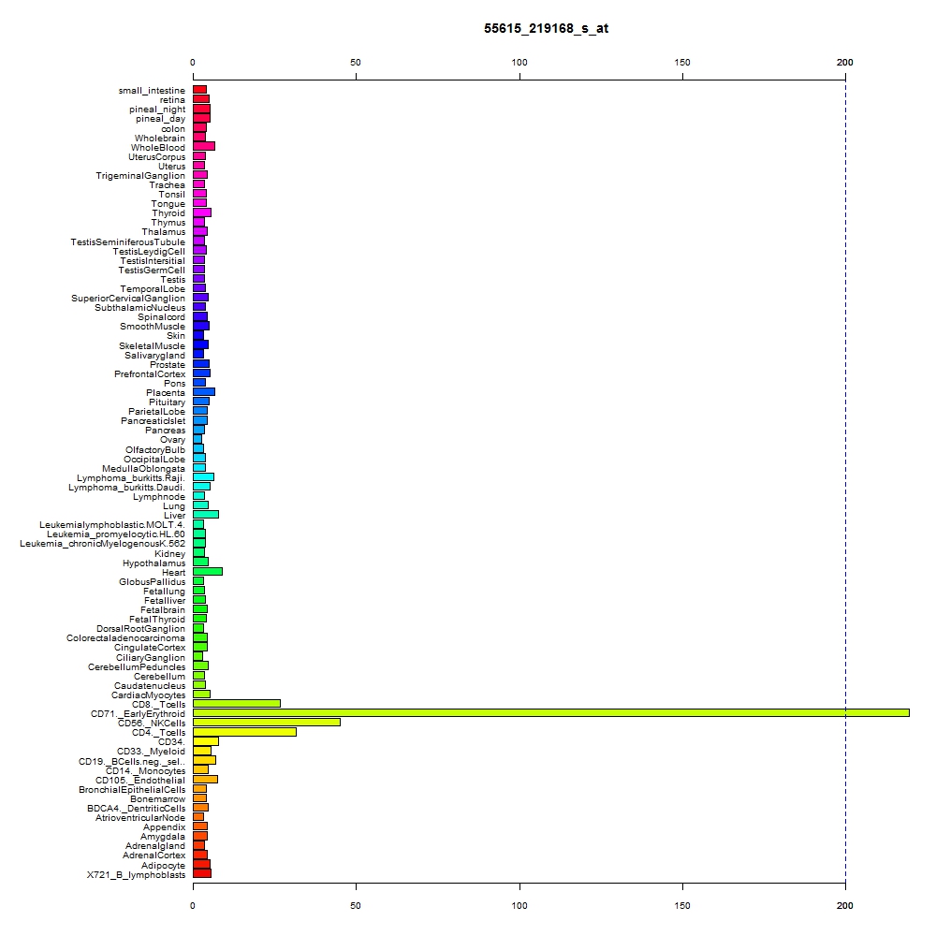Select the Hypothalamus label
This screenshot has width=936, height=936.
154,563
